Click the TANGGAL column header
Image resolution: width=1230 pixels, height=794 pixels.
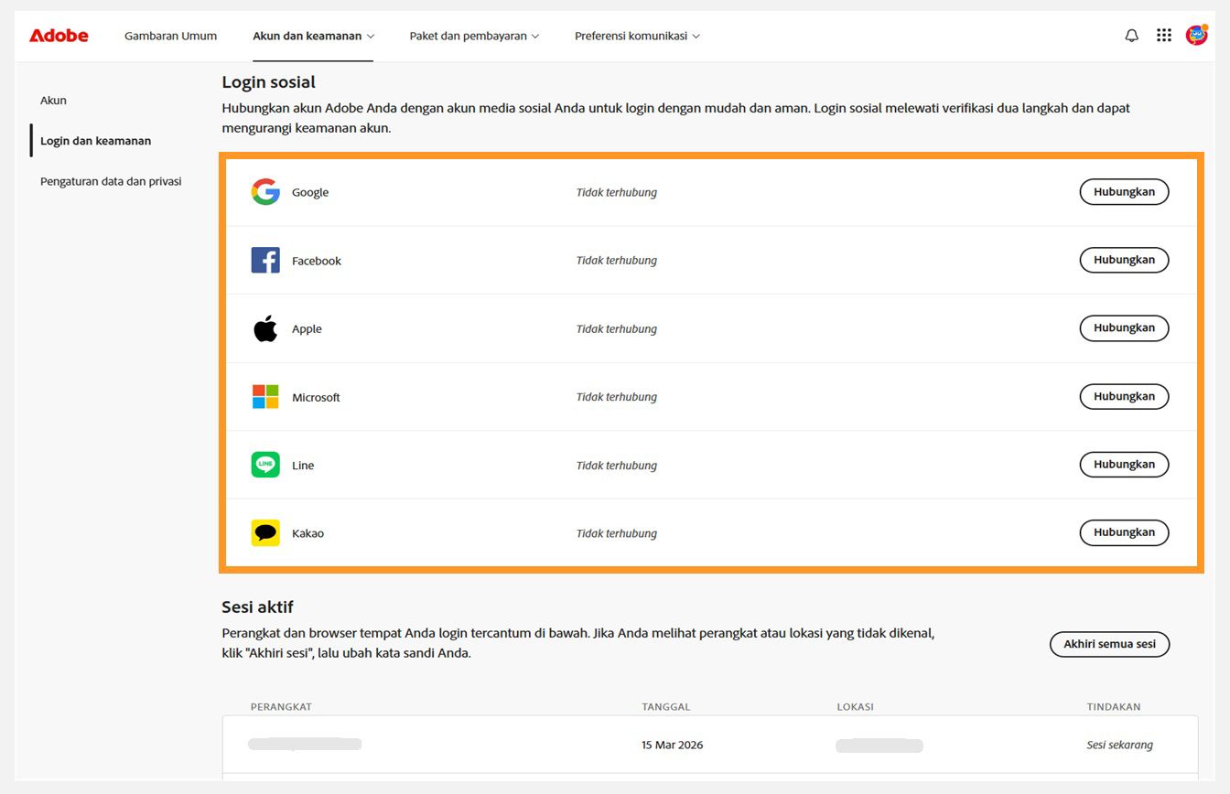[x=666, y=706]
